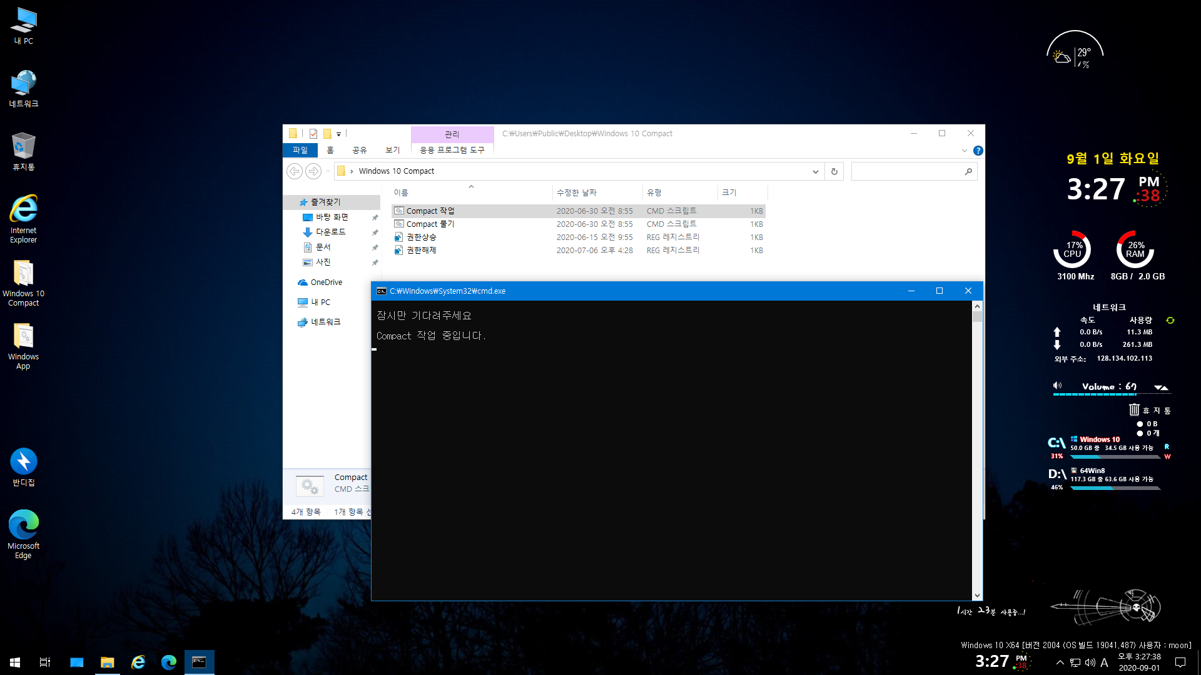This screenshot has width=1201, height=675.
Task: Click the Start button on the taskbar
Action: click(15, 662)
